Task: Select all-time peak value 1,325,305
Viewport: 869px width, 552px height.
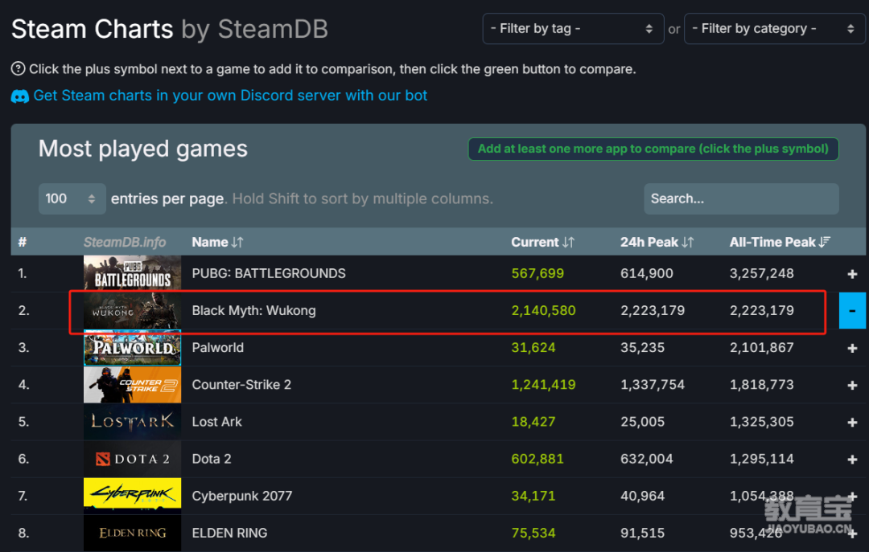Action: click(x=762, y=422)
